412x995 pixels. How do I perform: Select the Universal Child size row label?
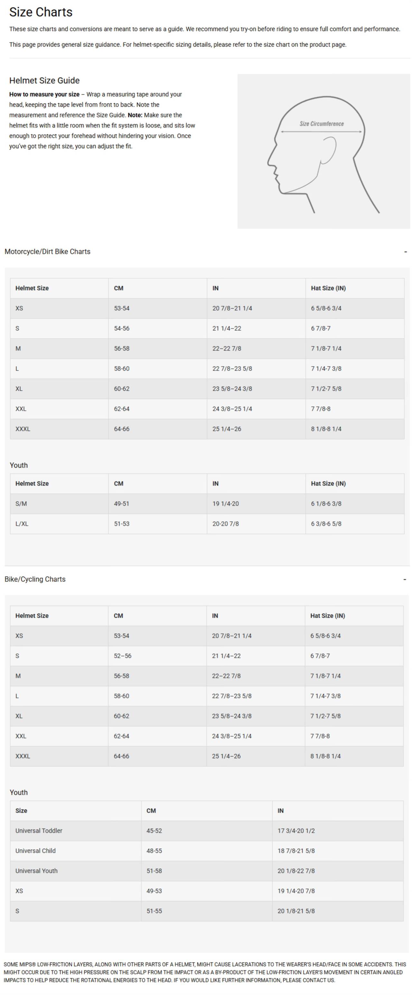click(35, 851)
